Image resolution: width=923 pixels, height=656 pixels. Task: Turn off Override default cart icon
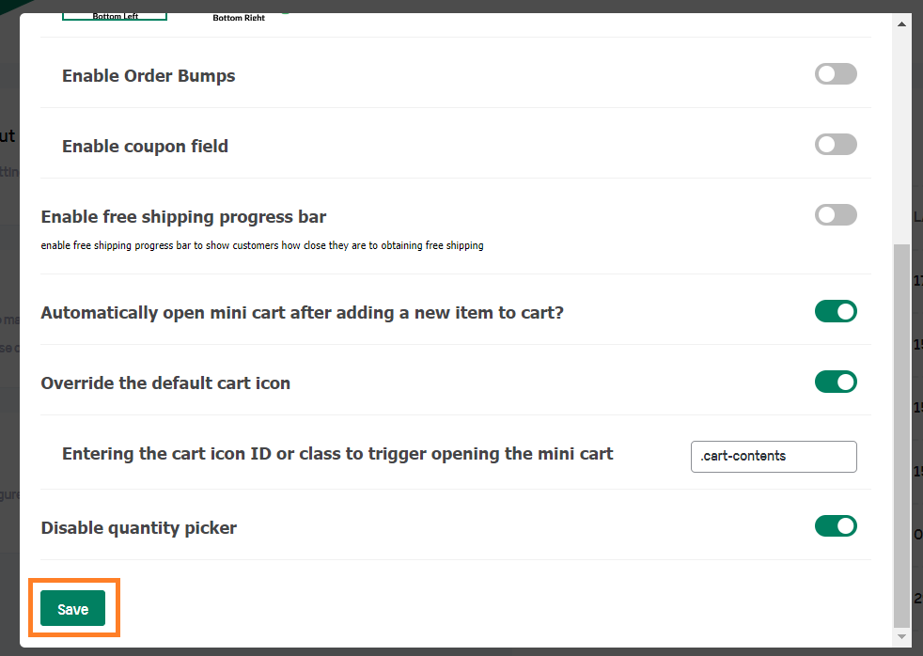pyautogui.click(x=836, y=382)
